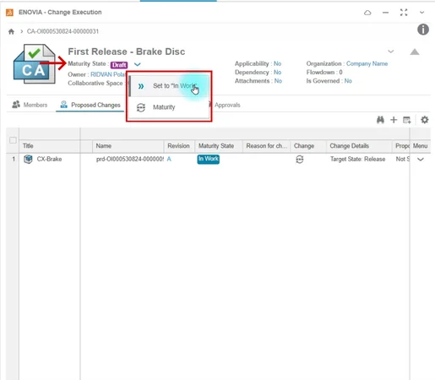Click the Menu column header
Screen dimensions: 435x380
click(420, 146)
